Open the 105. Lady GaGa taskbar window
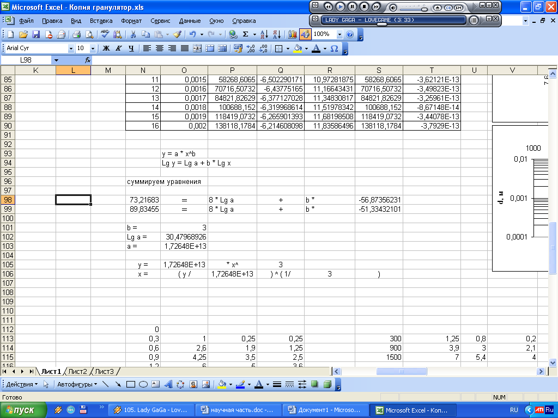558x418 pixels. click(x=151, y=410)
